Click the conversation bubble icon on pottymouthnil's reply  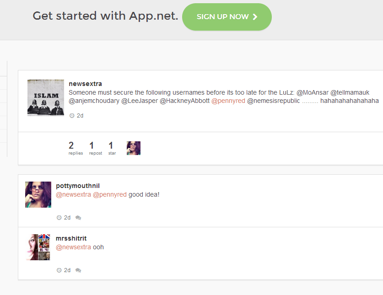[x=78, y=218]
